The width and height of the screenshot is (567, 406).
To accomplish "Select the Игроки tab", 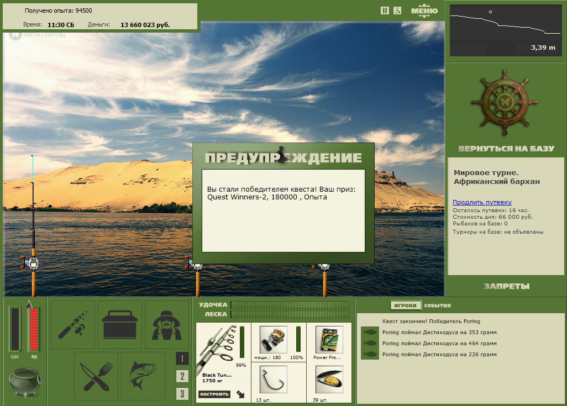I will click(x=406, y=305).
